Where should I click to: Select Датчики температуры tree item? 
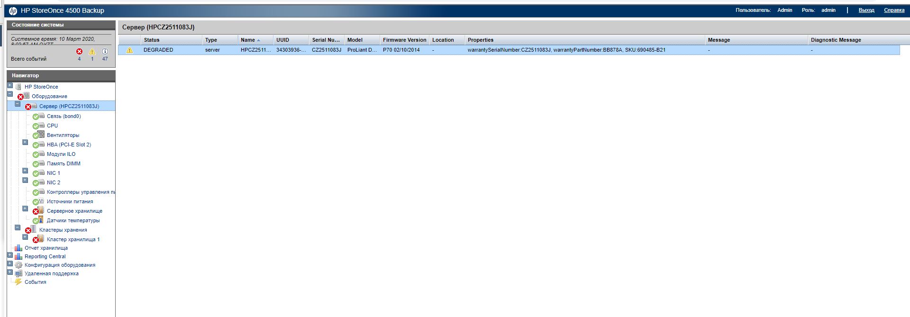73,220
